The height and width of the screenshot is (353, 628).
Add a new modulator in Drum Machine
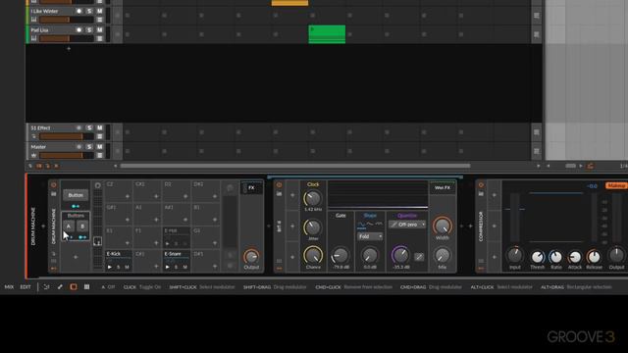76,257
